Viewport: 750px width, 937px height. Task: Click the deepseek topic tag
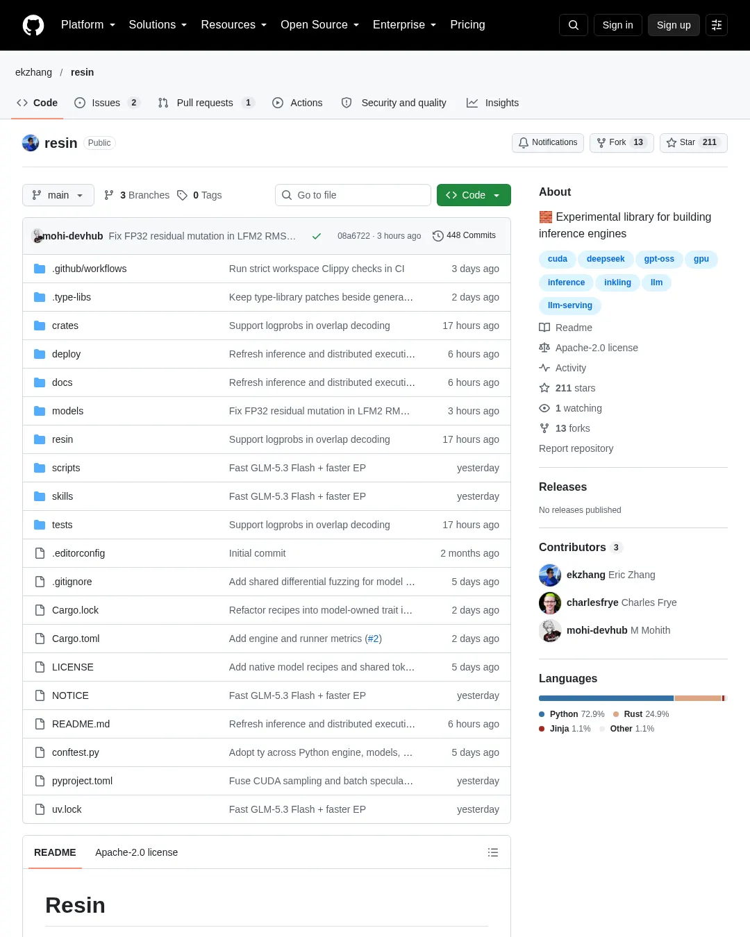[606, 259]
